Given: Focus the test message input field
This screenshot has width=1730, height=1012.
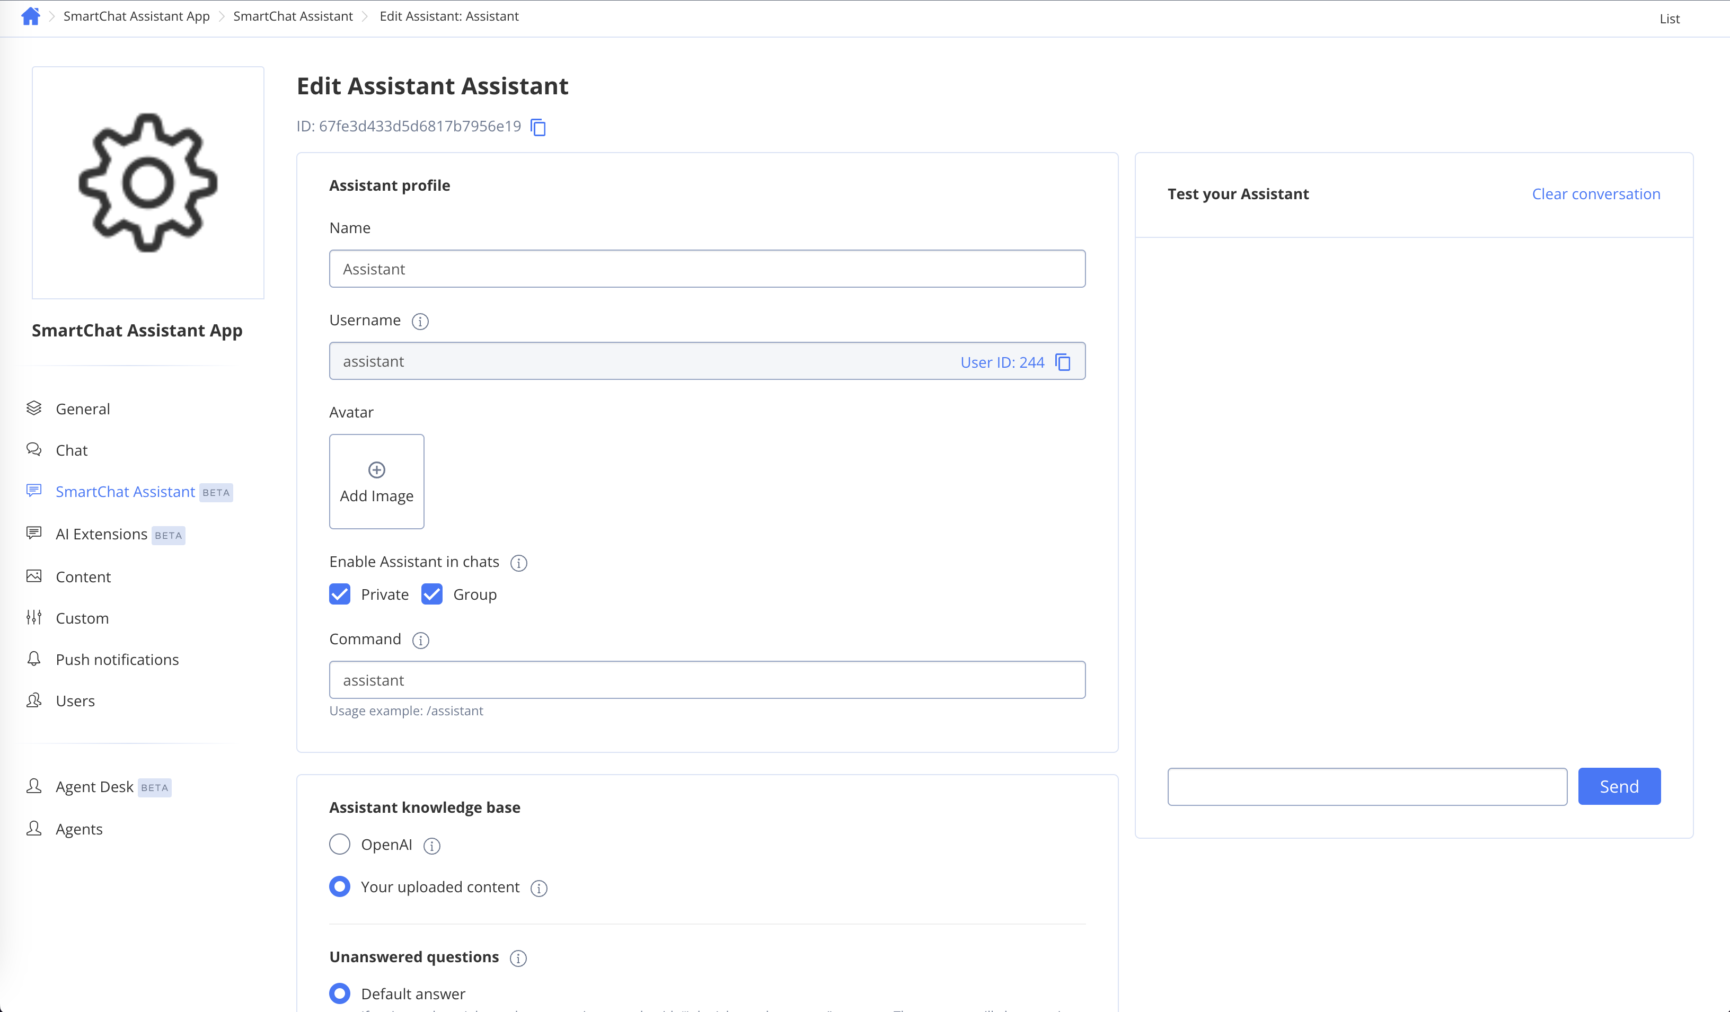Looking at the screenshot, I should coord(1367,786).
